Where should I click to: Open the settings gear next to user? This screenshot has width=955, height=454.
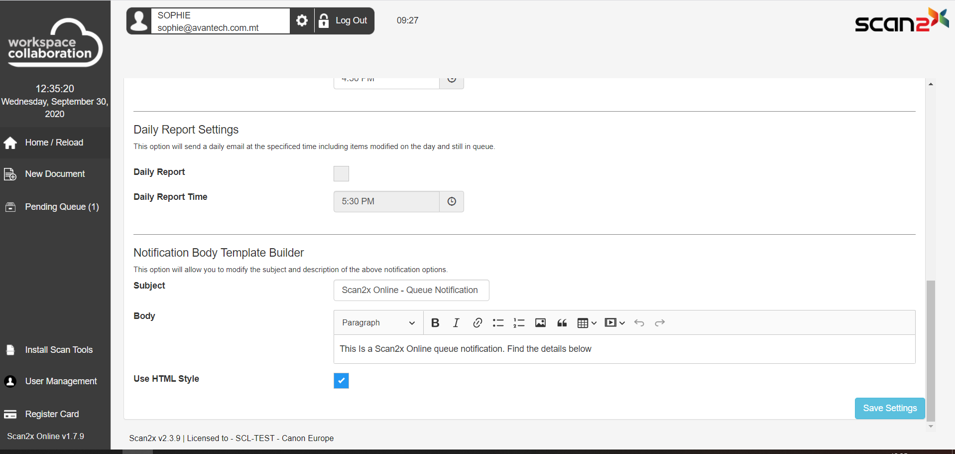tap(302, 20)
